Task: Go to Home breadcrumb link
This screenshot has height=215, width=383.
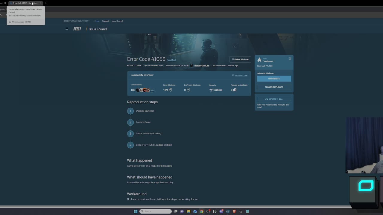Action: click(x=97, y=21)
